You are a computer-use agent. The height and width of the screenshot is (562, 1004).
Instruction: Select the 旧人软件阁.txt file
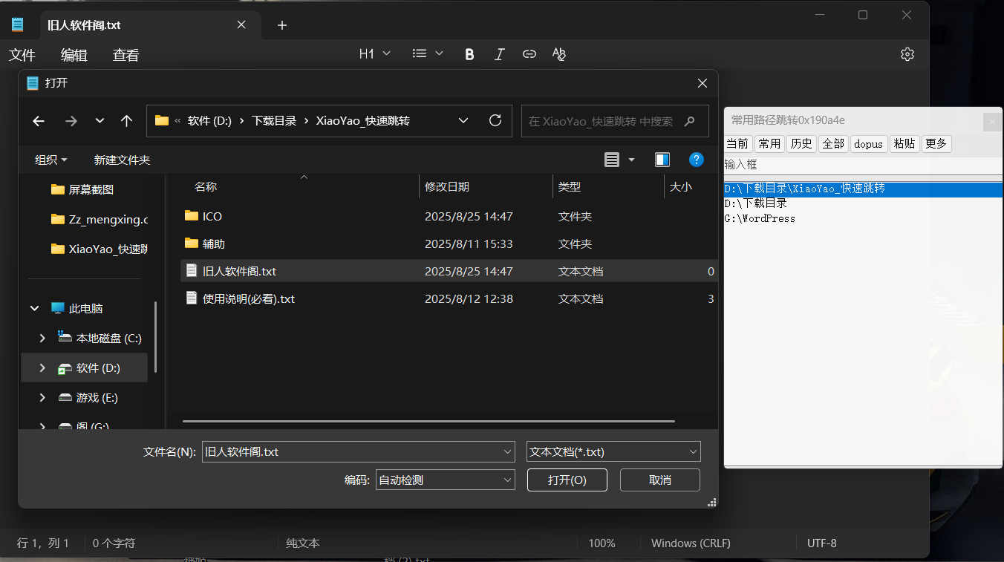click(x=450, y=271)
